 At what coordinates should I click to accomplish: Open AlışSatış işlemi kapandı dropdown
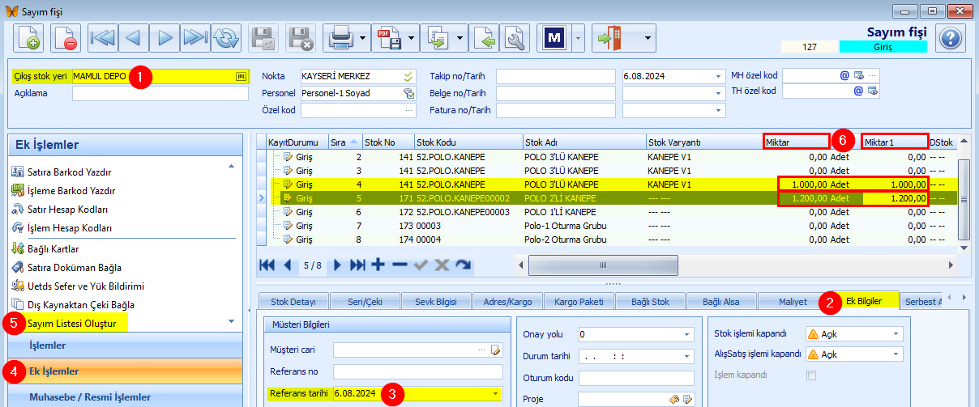(x=896, y=354)
